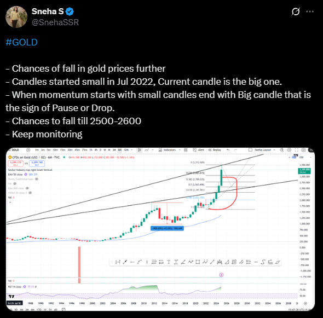The width and height of the screenshot is (323, 318).
Task: Start bar Replay mode
Action: tap(215, 150)
